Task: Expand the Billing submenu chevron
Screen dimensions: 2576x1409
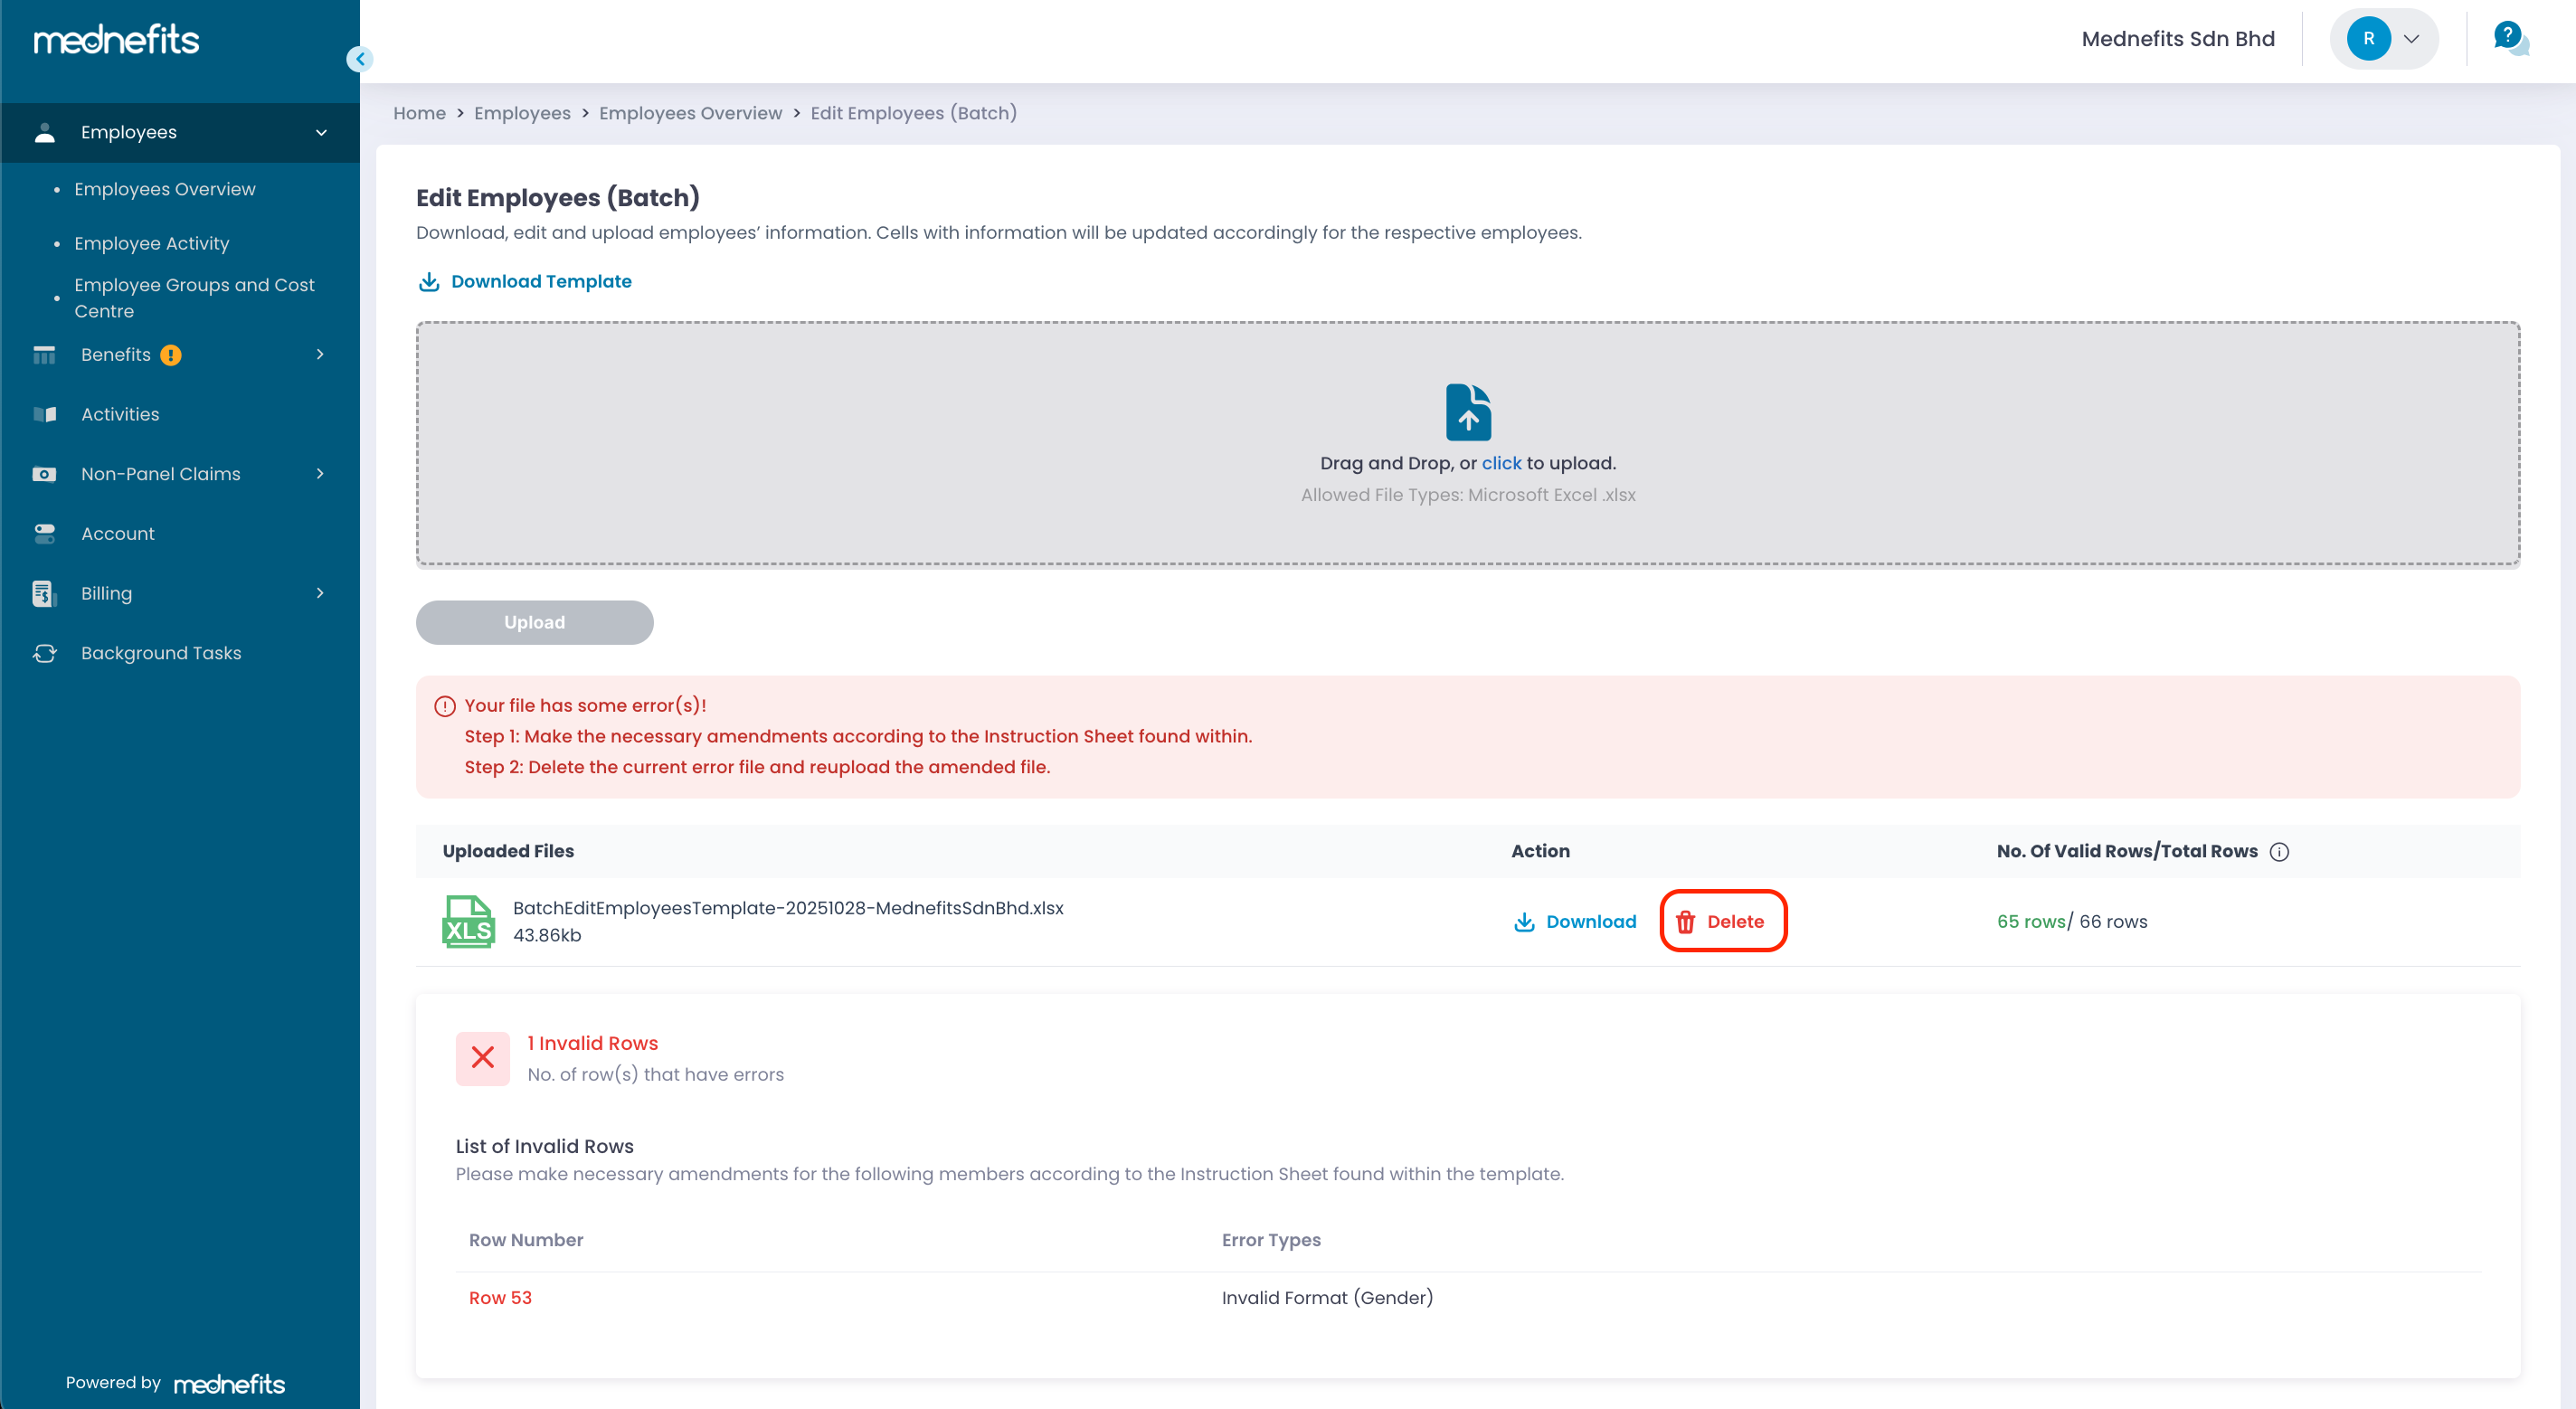Action: (x=320, y=593)
